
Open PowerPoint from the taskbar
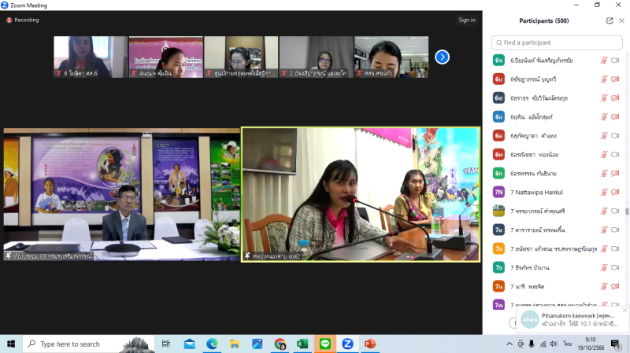369,344
